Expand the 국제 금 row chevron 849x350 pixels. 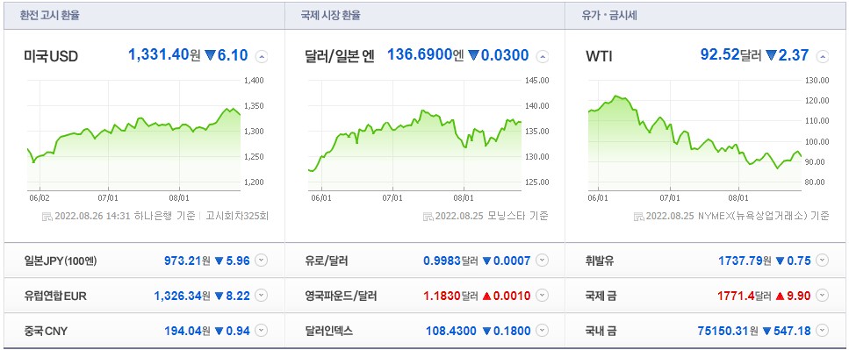(823, 296)
